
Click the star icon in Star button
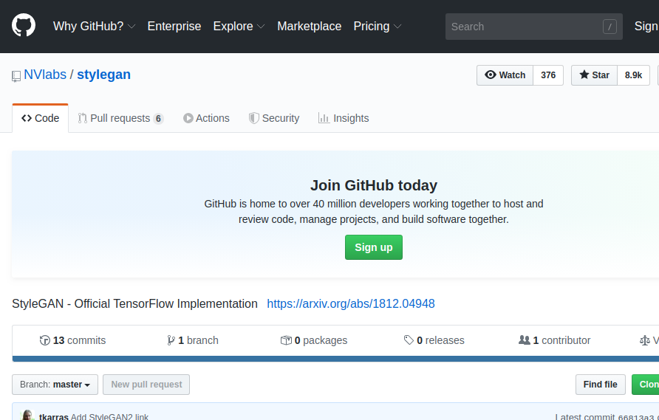[584, 75]
